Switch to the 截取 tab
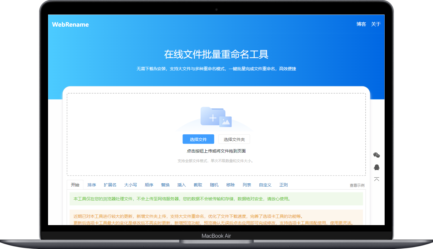Viewport: 433px width, 249px height. click(x=198, y=185)
